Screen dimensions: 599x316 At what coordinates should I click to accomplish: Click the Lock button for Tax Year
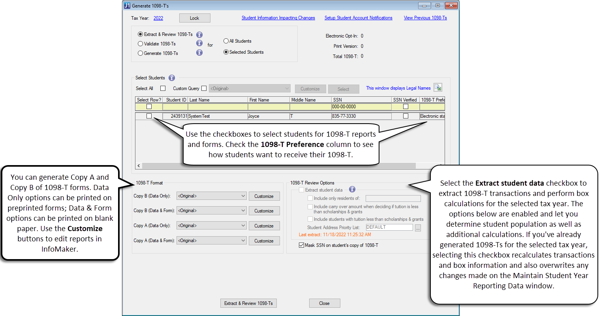coord(195,18)
